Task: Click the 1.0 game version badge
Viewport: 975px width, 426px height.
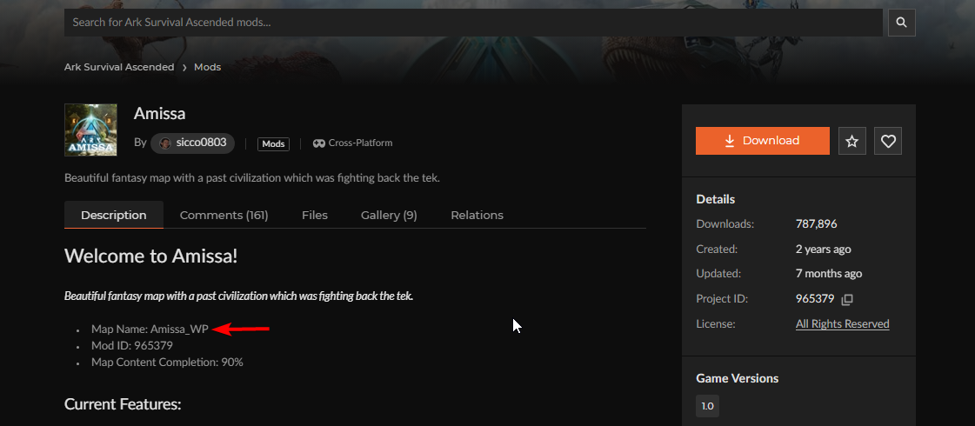Action: [707, 406]
